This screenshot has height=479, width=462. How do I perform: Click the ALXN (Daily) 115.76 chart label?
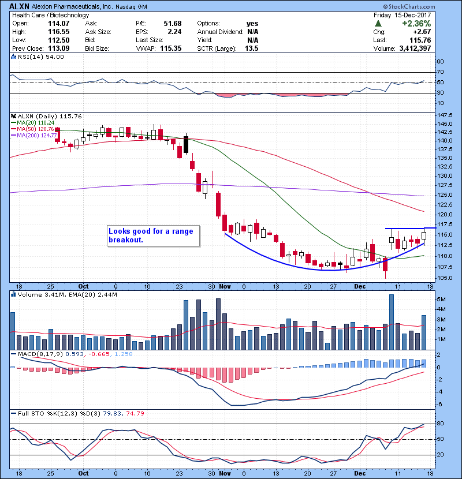(x=50, y=116)
